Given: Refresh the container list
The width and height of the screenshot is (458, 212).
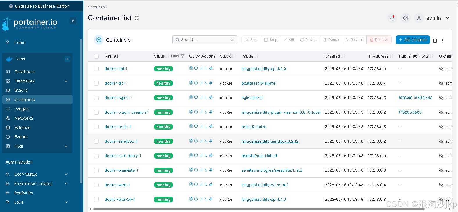Looking at the screenshot, I should point(137,18).
